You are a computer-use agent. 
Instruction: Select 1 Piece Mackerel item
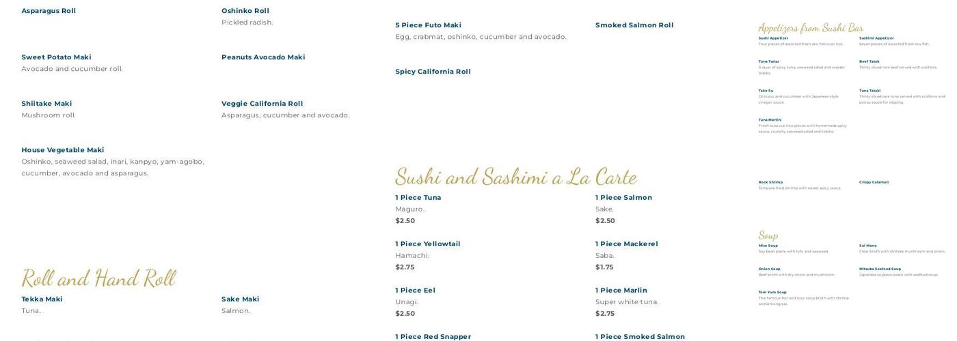coord(627,244)
